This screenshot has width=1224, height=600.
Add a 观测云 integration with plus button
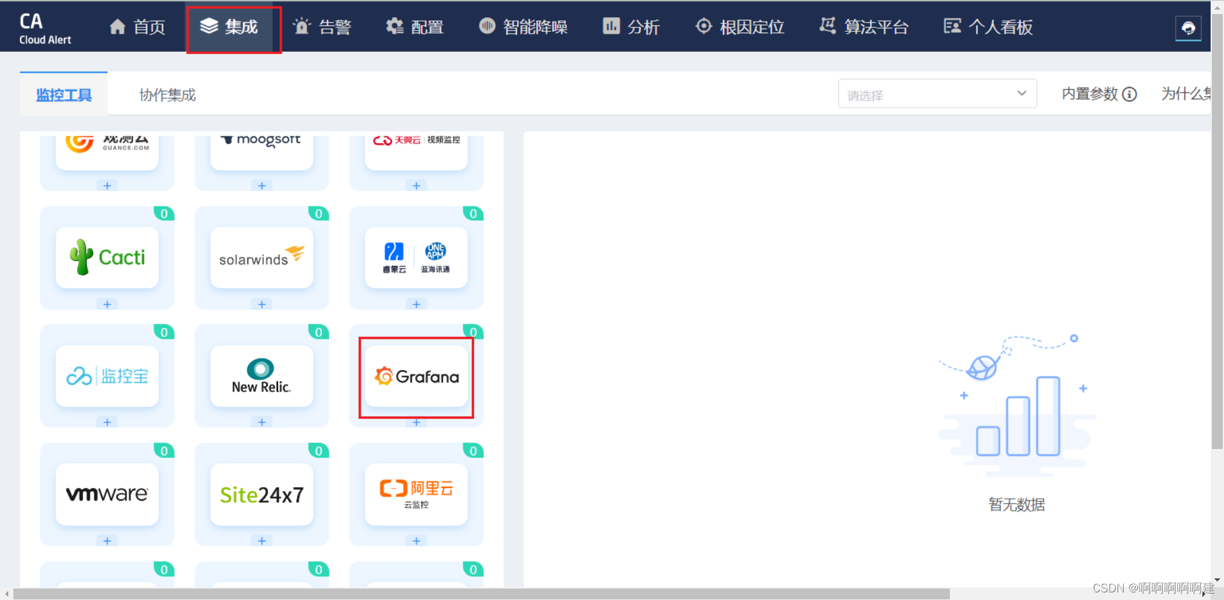point(107,185)
